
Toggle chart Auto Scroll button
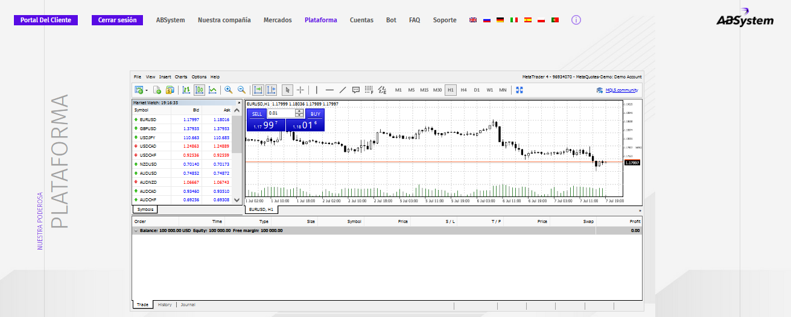coord(258,90)
